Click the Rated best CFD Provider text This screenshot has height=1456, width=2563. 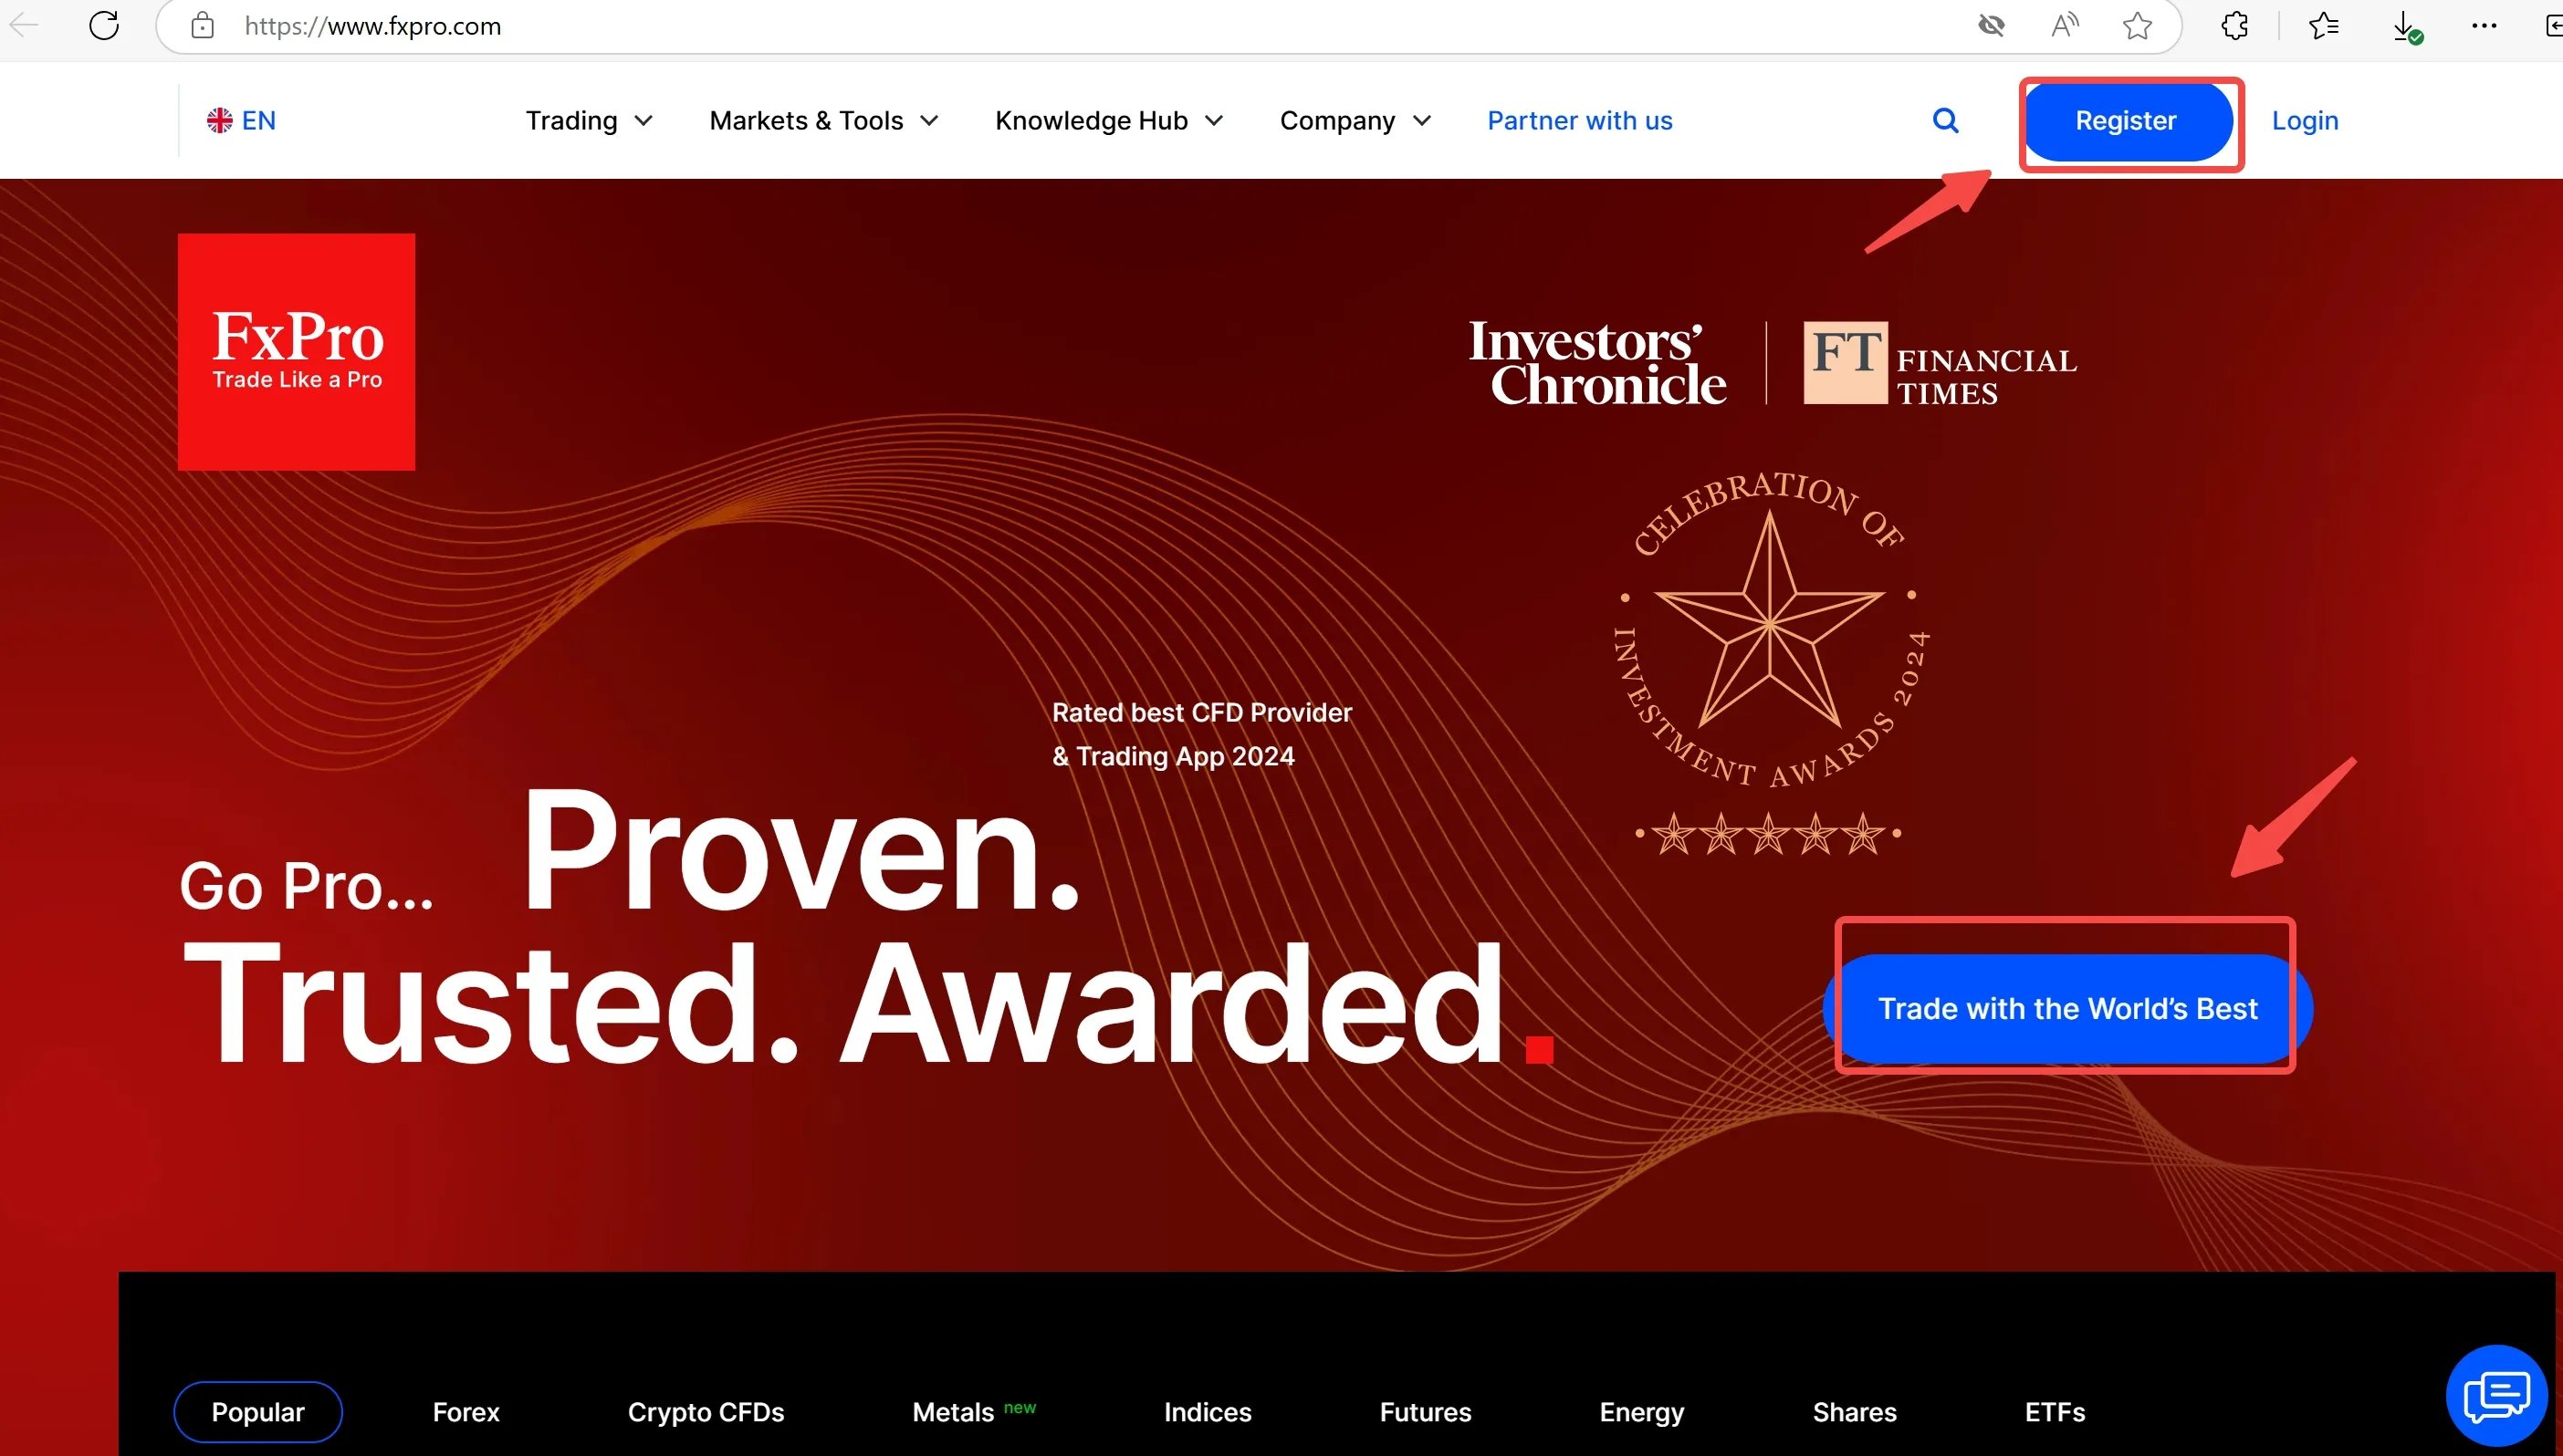point(1201,734)
